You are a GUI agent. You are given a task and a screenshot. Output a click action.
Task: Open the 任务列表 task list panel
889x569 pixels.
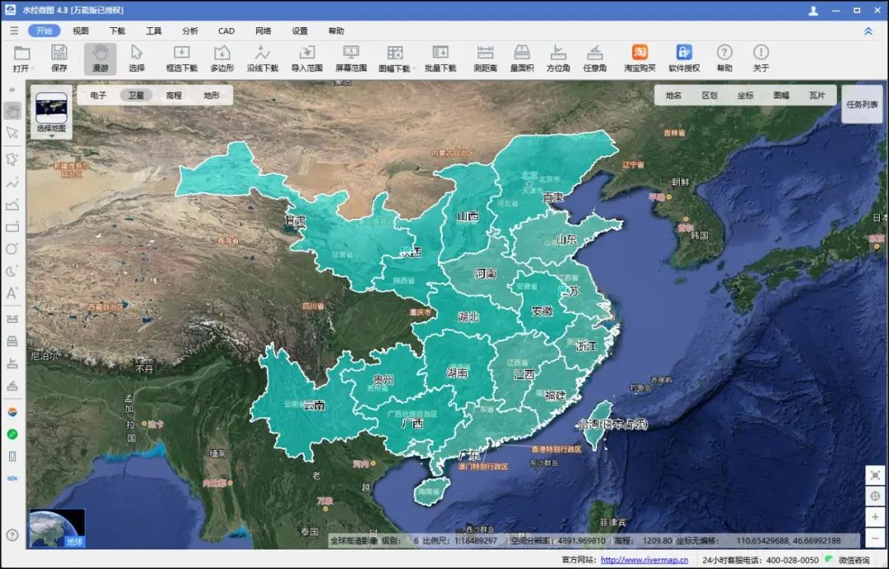[861, 104]
